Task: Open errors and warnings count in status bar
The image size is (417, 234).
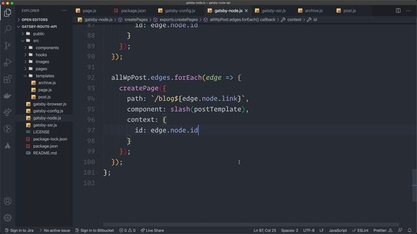Action: coord(127,230)
